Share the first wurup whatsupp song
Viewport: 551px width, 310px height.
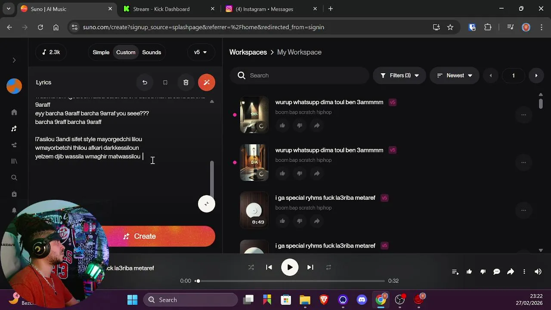tap(317, 125)
